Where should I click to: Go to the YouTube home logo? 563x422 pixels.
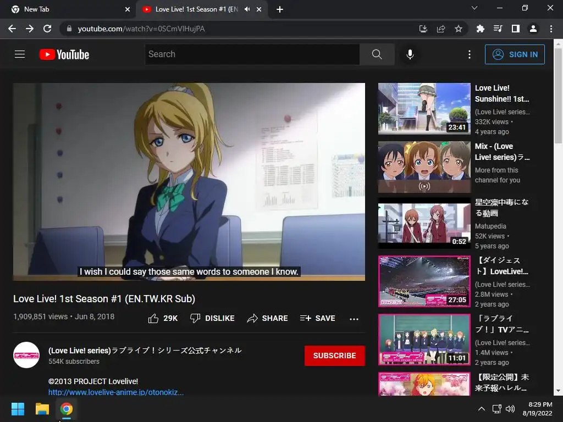[x=64, y=54]
